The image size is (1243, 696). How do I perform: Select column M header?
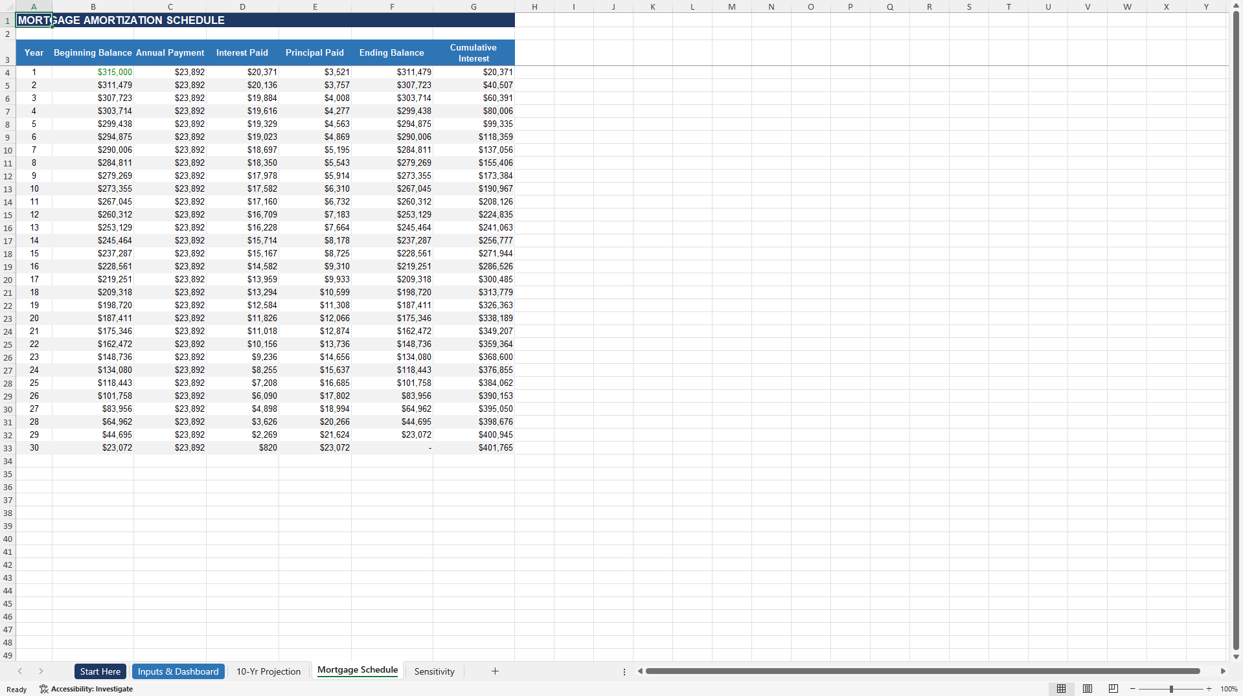click(732, 6)
